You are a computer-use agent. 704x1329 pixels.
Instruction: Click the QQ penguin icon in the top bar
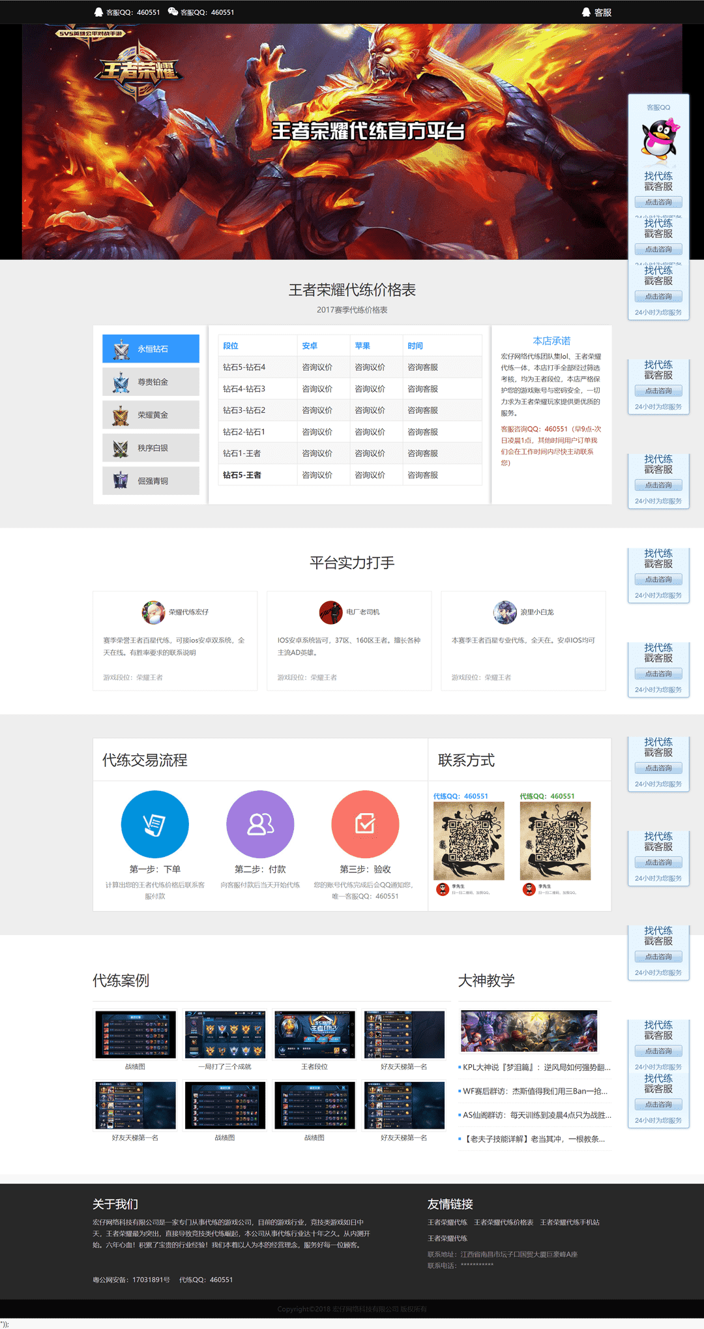98,12
